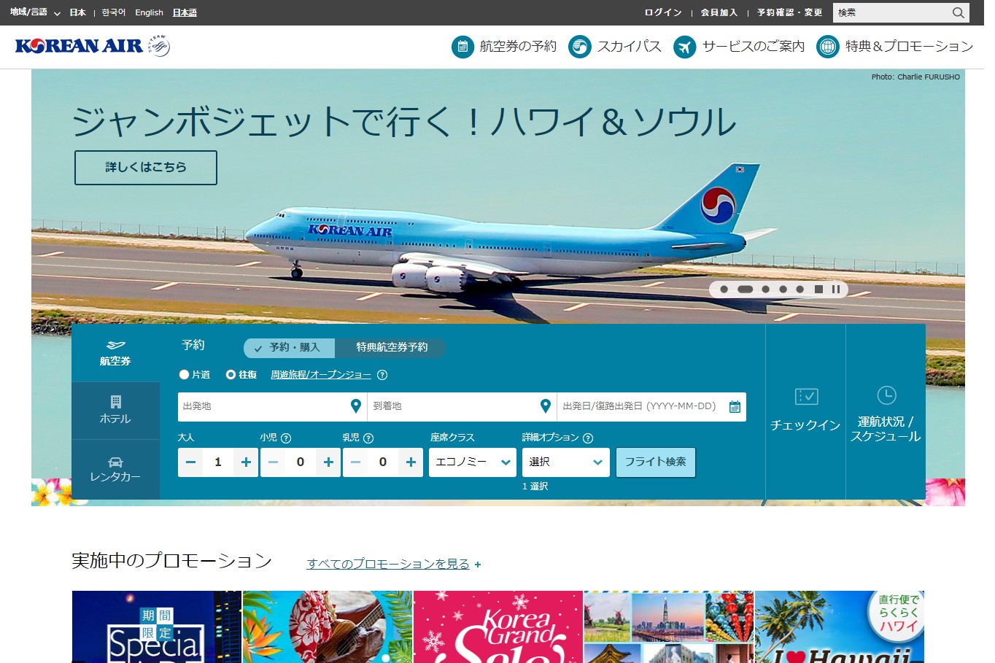The image size is (995, 663).
Task: Click the 詳しくはこちら button
Action: tap(146, 168)
